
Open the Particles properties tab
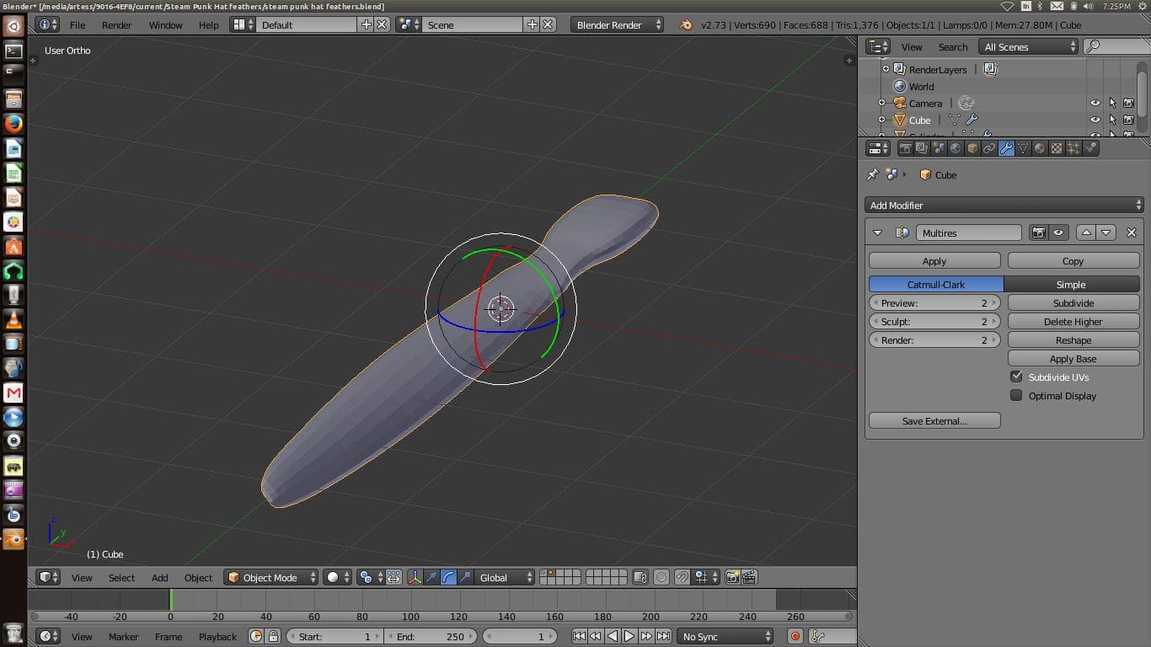(1073, 147)
